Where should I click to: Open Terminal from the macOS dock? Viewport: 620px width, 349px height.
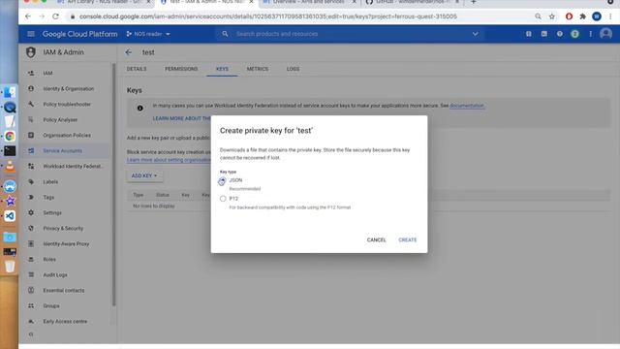pyautogui.click(x=10, y=151)
